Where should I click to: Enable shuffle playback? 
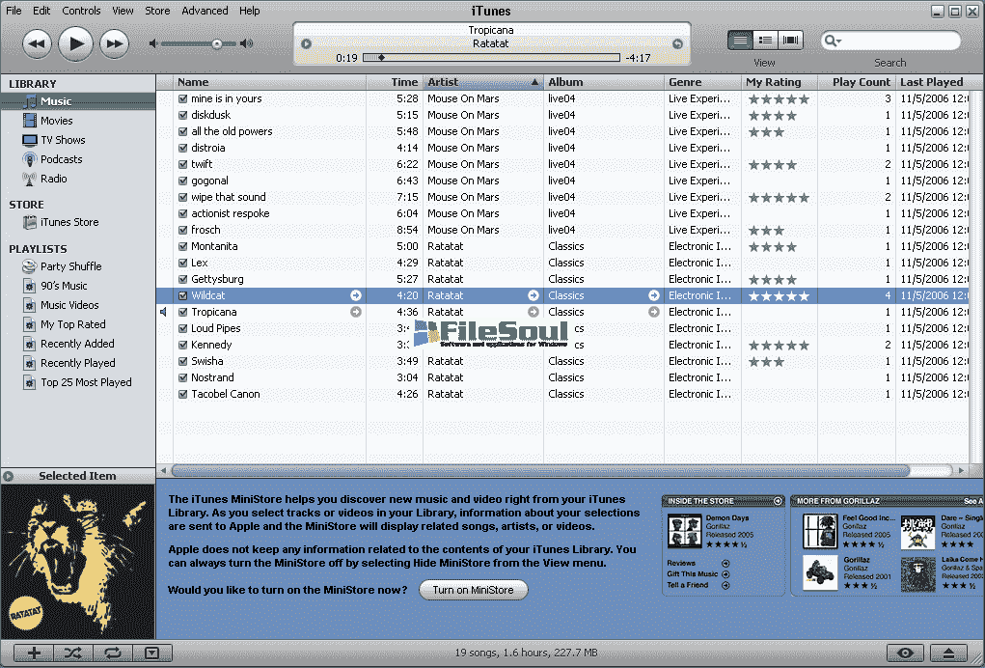click(x=72, y=654)
